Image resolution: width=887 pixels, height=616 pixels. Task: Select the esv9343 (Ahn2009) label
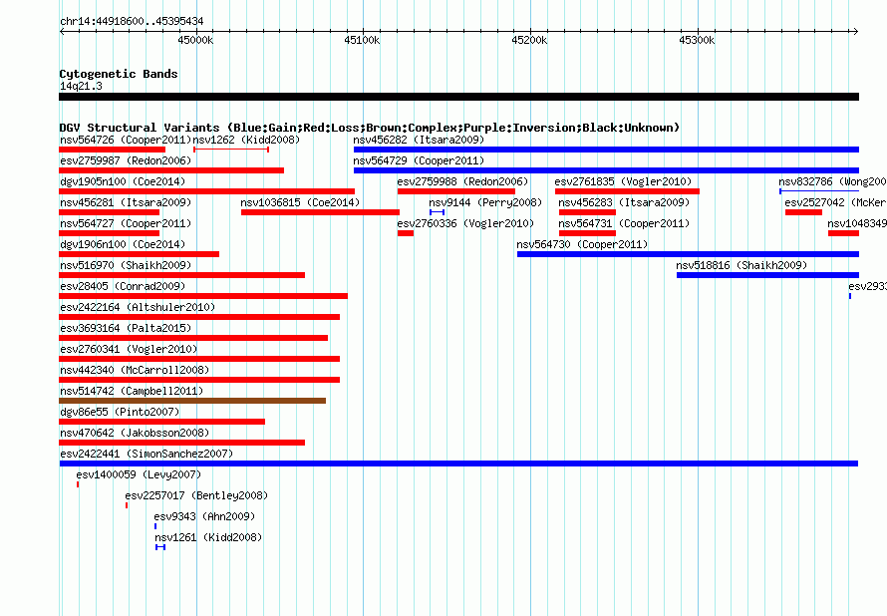(x=204, y=516)
